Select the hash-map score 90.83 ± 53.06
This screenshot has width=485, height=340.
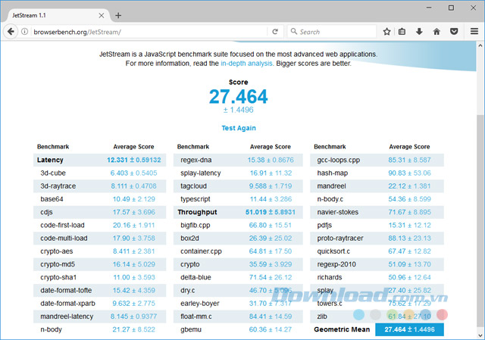[x=409, y=173]
